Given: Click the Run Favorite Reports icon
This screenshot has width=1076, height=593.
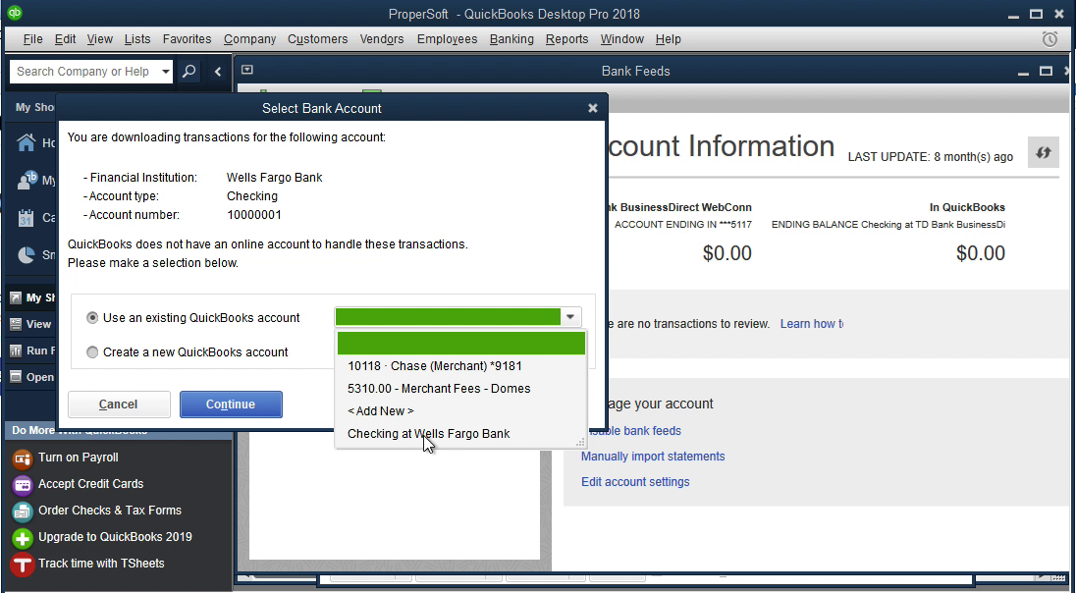Looking at the screenshot, I should pyautogui.click(x=16, y=350).
